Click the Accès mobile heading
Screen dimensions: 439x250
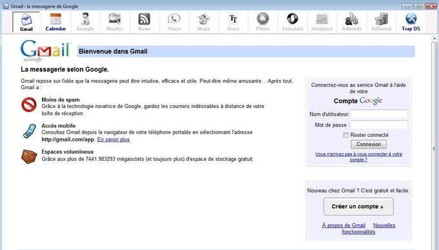(59, 126)
